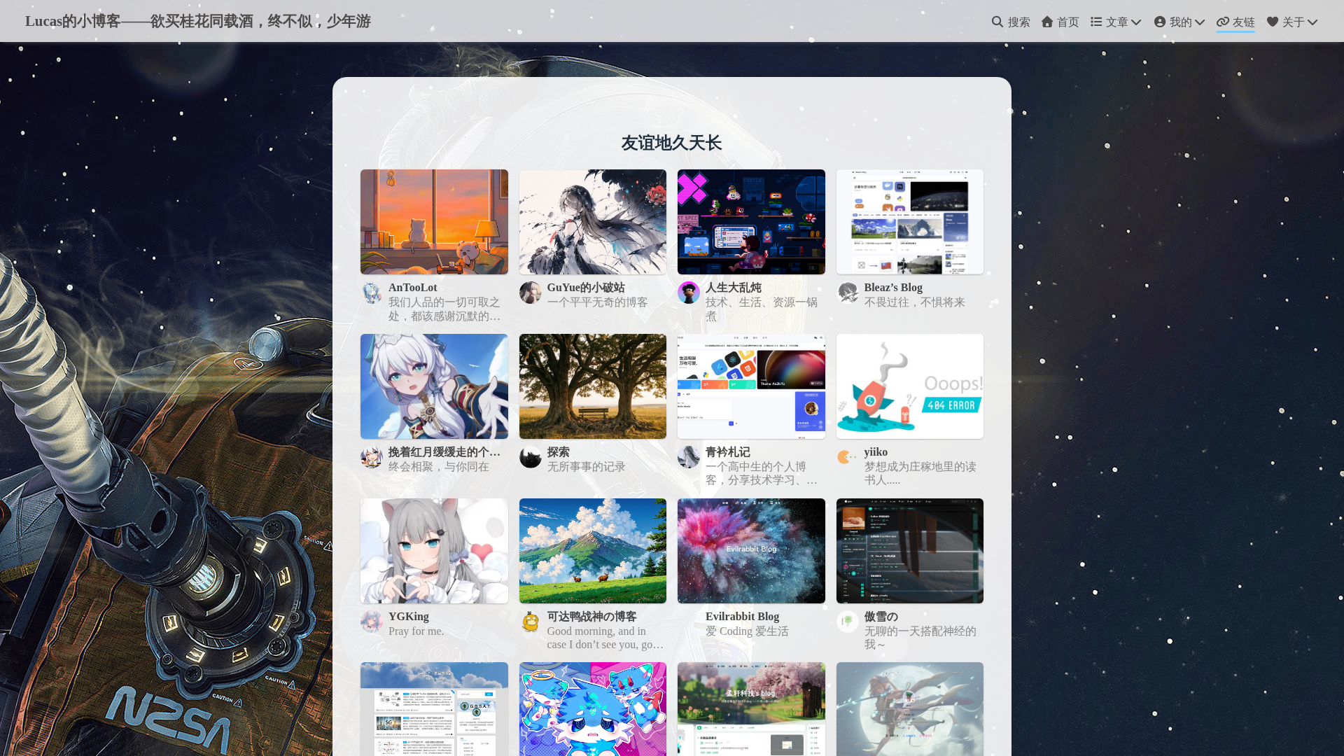Visit the GuYue的小破站 link

coord(586,288)
